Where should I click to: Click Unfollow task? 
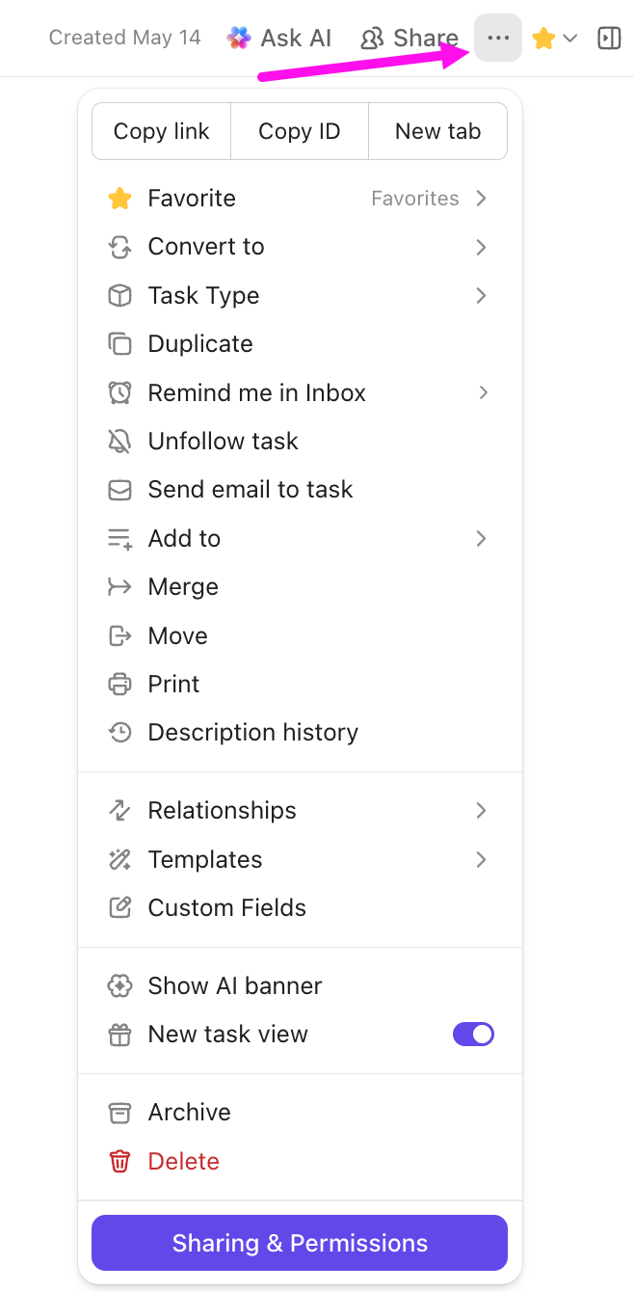pos(223,441)
